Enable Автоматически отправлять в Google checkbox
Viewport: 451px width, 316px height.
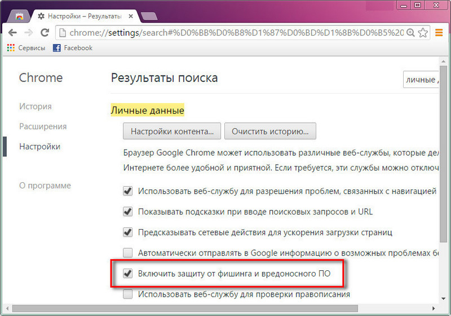coord(128,253)
